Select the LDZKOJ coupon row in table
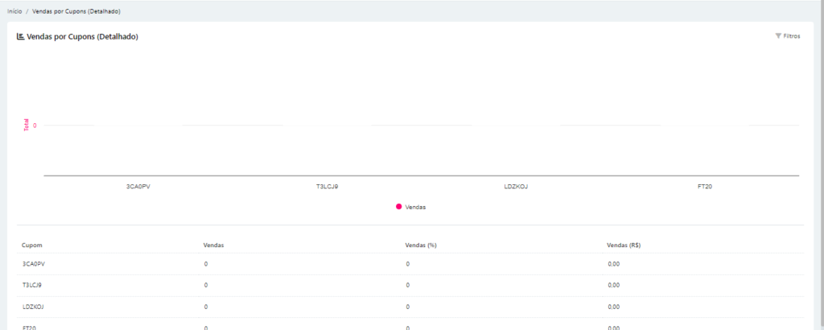This screenshot has height=330, width=824. pos(33,306)
